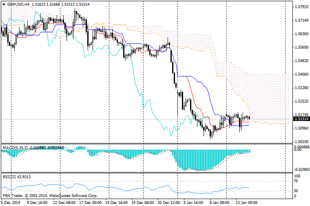This screenshot has height=206, width=310.
Task: Click the 30 Dec 12:00 time label
Action: point(168,202)
